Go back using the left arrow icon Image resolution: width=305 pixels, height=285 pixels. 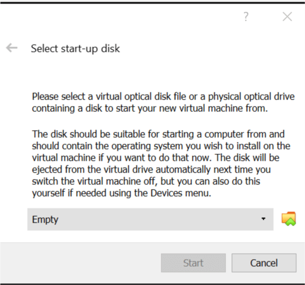[12, 48]
